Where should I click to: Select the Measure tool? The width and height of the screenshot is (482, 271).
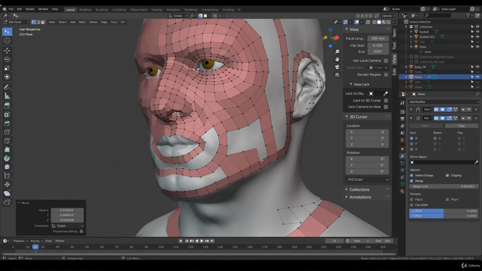[7, 96]
